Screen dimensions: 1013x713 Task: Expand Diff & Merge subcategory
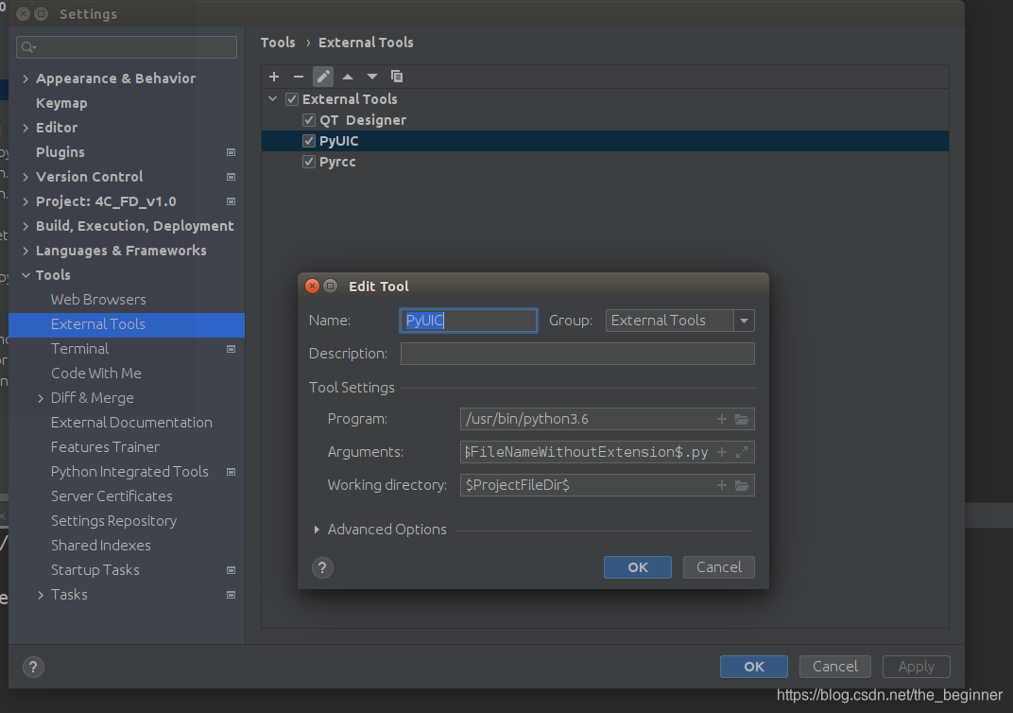click(40, 398)
